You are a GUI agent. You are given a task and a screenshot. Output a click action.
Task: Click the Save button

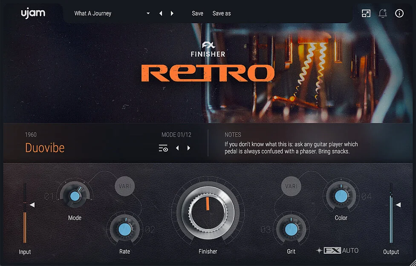click(x=197, y=13)
